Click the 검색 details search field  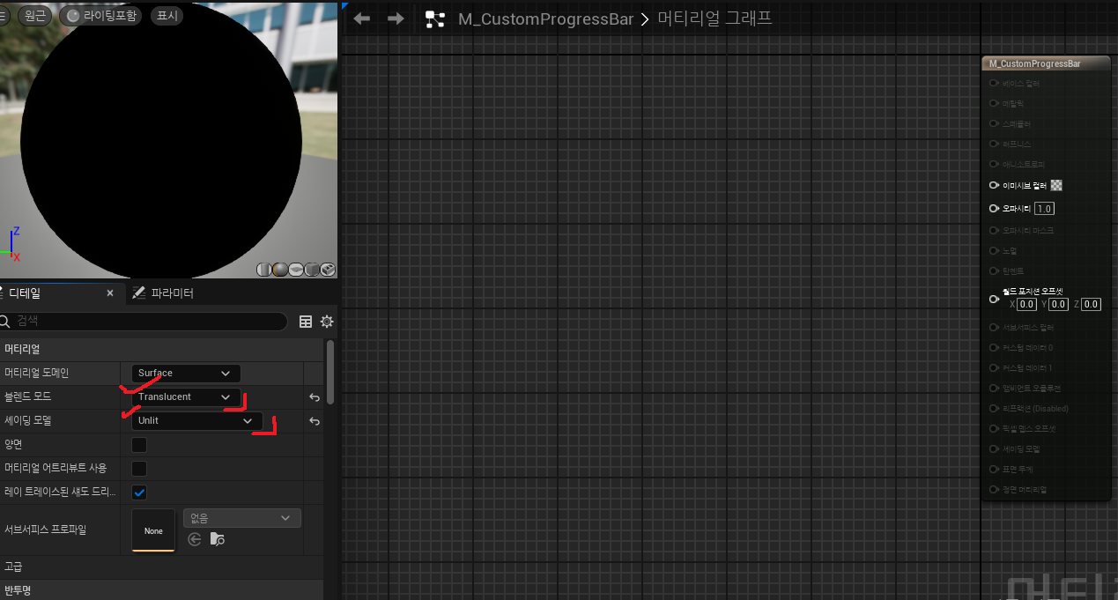point(144,322)
